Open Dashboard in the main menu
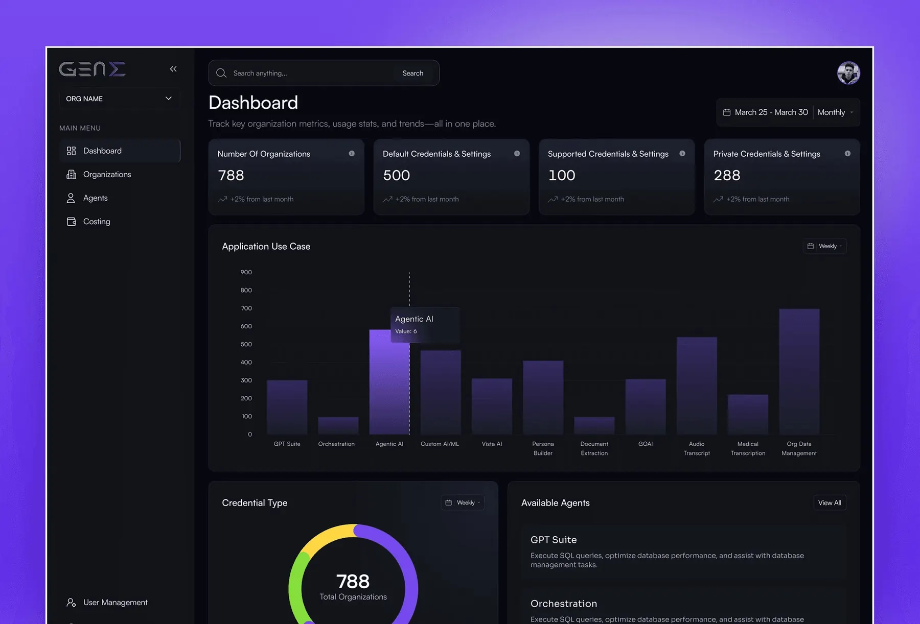 pos(120,151)
